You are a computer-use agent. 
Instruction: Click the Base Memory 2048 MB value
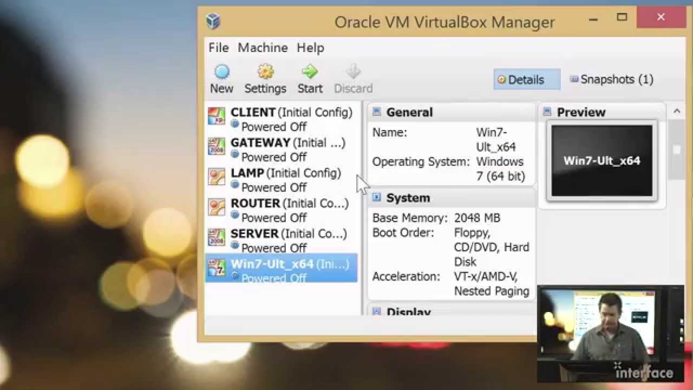[477, 218]
